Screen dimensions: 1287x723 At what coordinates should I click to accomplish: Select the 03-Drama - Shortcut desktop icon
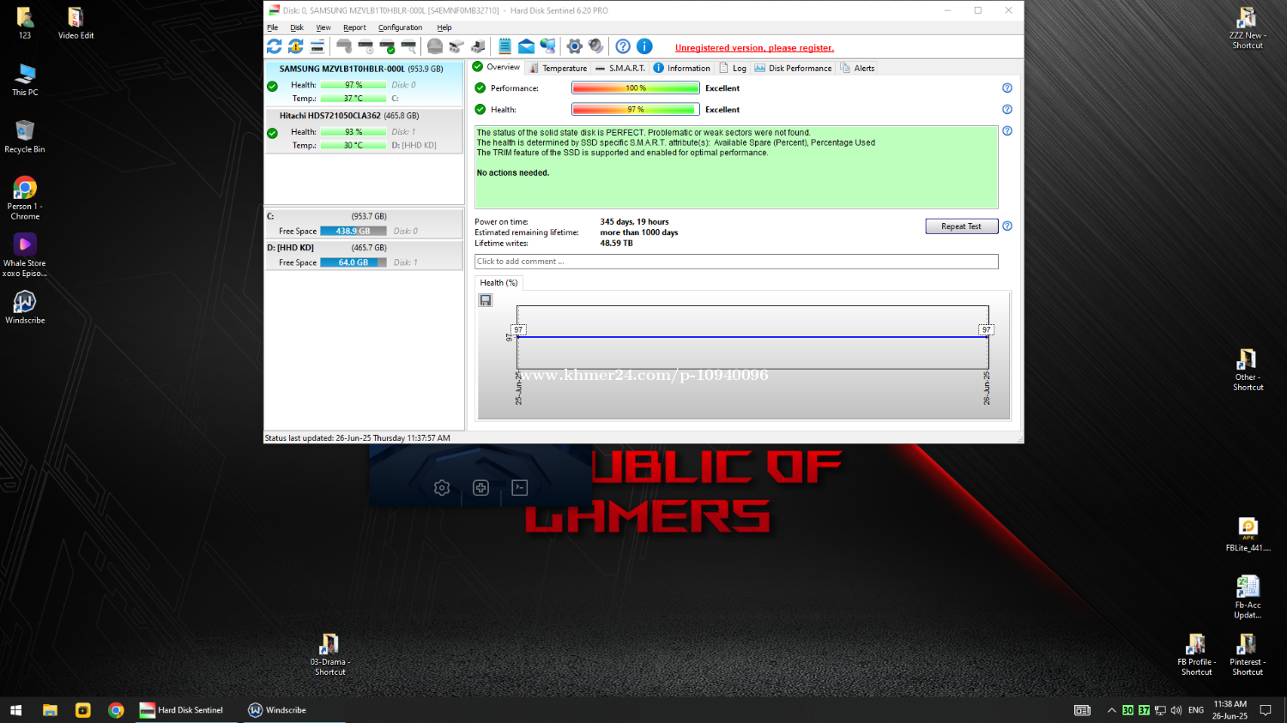[x=329, y=655]
